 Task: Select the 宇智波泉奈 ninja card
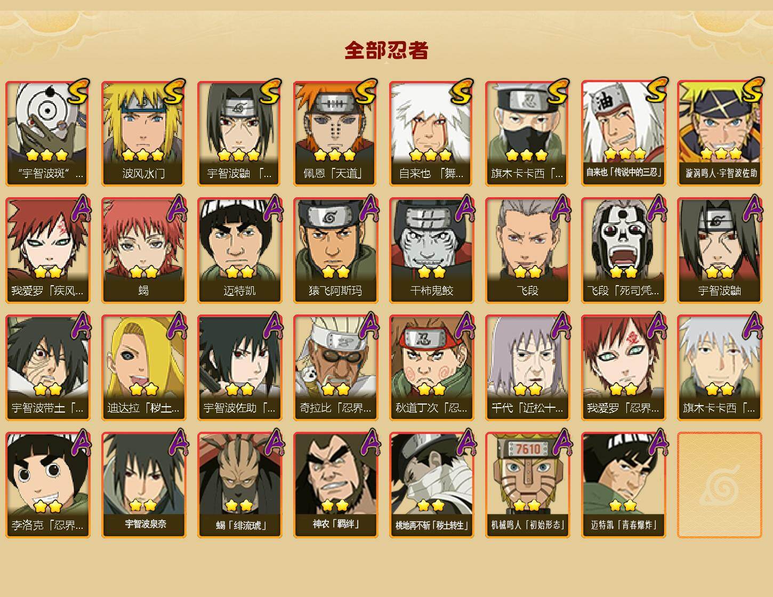point(143,485)
